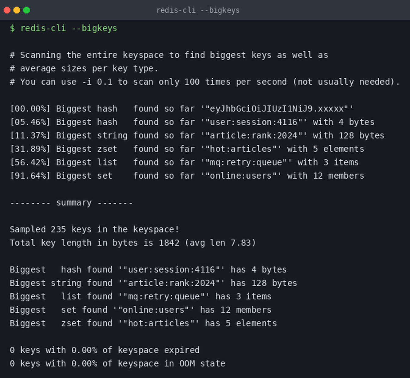The width and height of the screenshot is (410, 378).
Task: Click the 'eyJhbGciOiJIUzI1NiJ9.xxxxx' key text
Action: pyautogui.click(x=277, y=109)
